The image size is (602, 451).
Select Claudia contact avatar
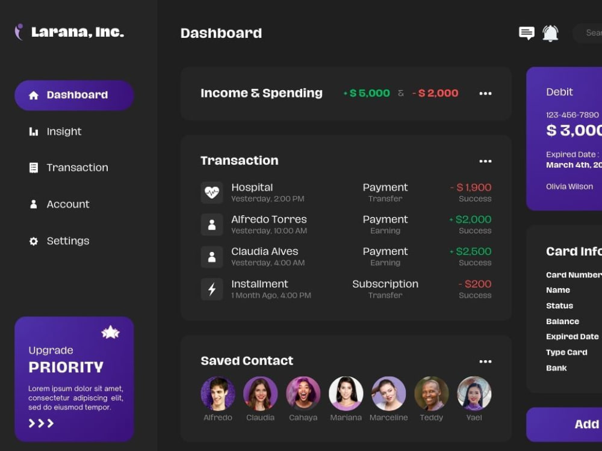coord(260,393)
